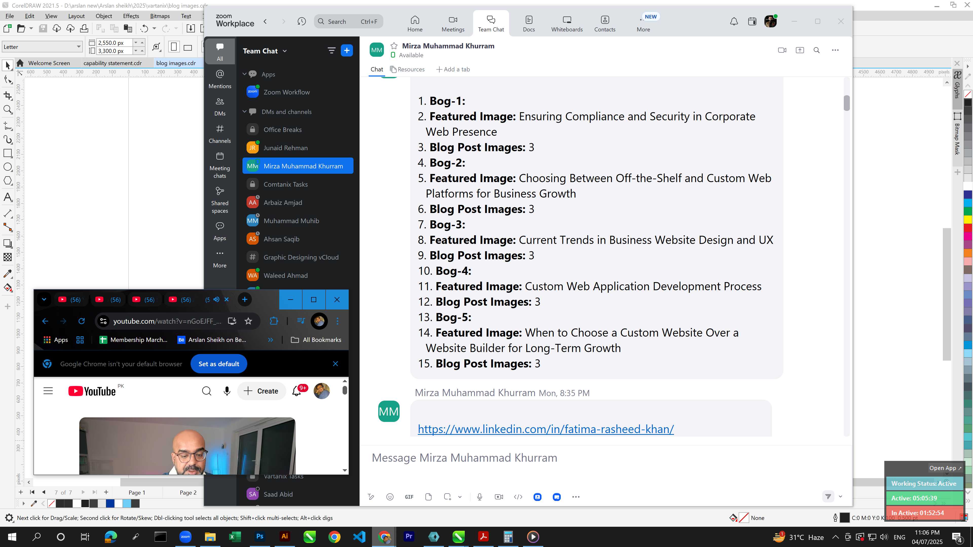Open the Object menu in CorelDRAW
Screen dimensions: 973x547
[103, 16]
